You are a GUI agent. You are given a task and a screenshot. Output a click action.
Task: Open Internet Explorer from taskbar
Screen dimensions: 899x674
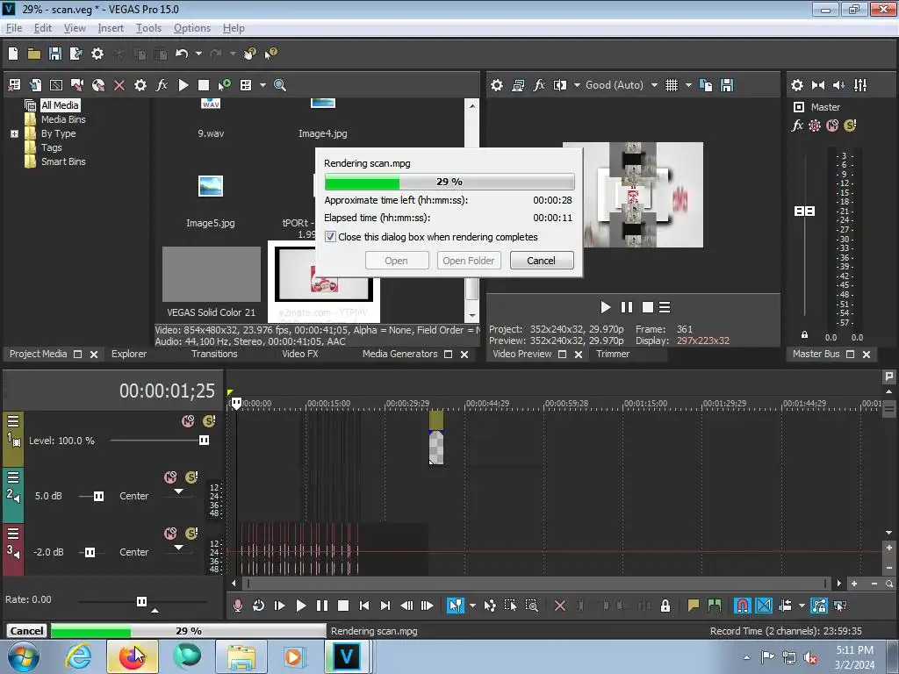(x=77, y=656)
